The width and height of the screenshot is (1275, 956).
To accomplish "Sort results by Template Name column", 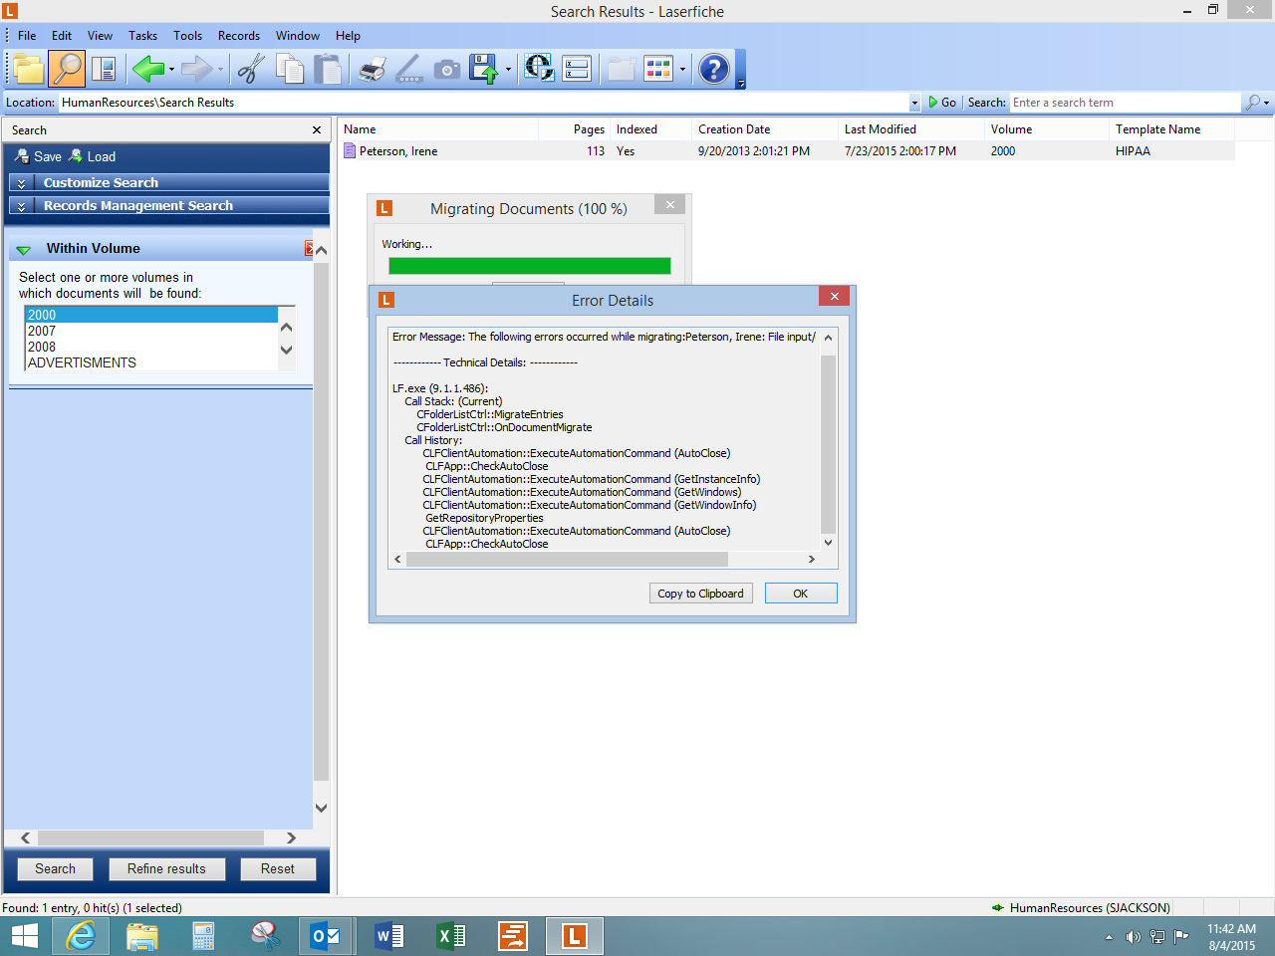I will pos(1171,129).
